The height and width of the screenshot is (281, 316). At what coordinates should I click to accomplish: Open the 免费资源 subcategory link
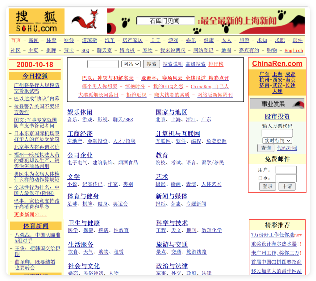[x=216, y=141]
